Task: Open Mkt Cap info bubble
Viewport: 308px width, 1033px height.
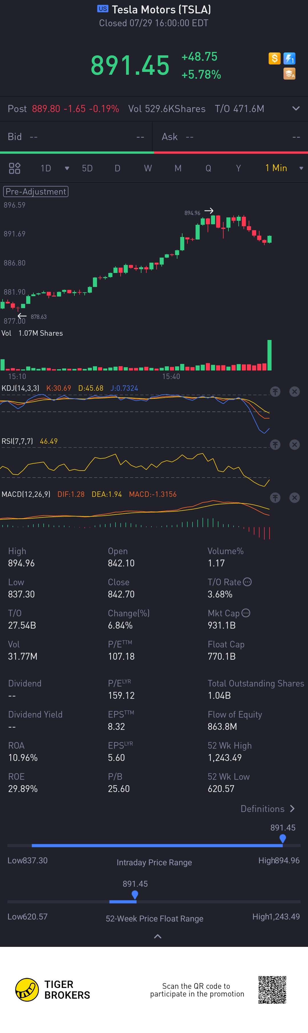Action: coord(246,613)
